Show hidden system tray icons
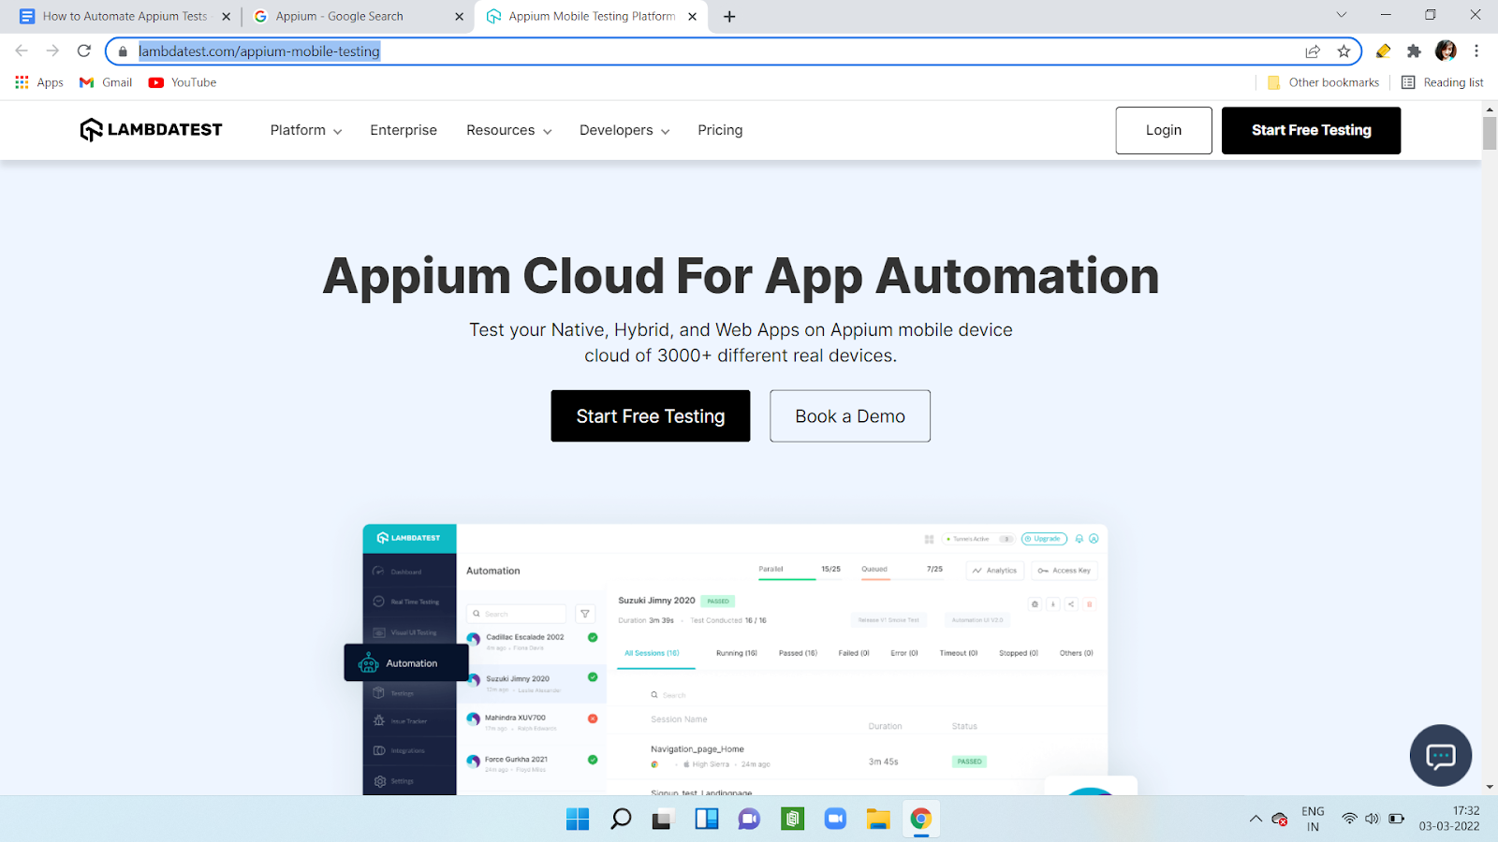The image size is (1498, 842). pos(1256,820)
